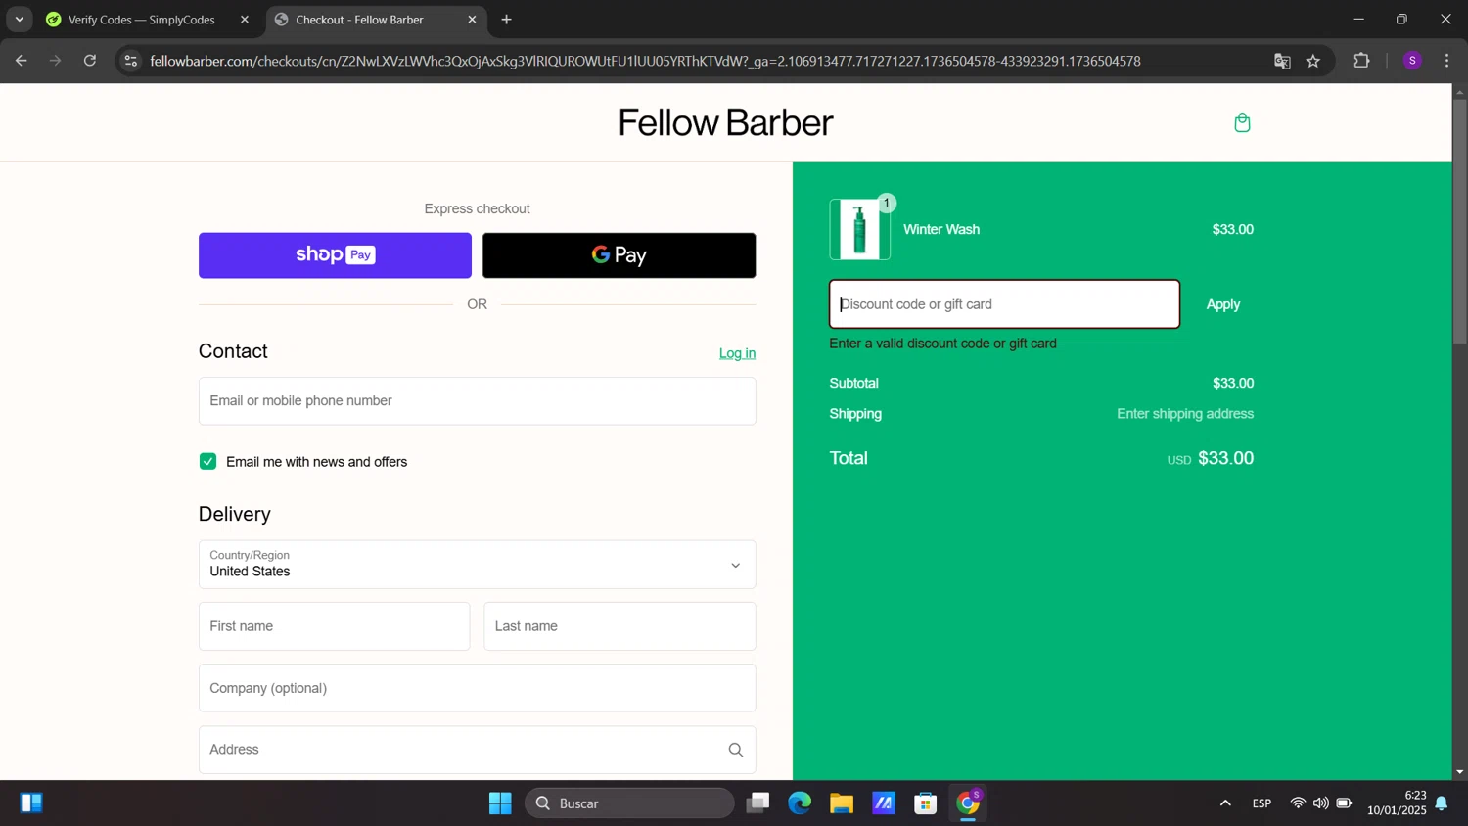
Task: Focus the Discount code or gift card field
Action: [x=1004, y=304]
